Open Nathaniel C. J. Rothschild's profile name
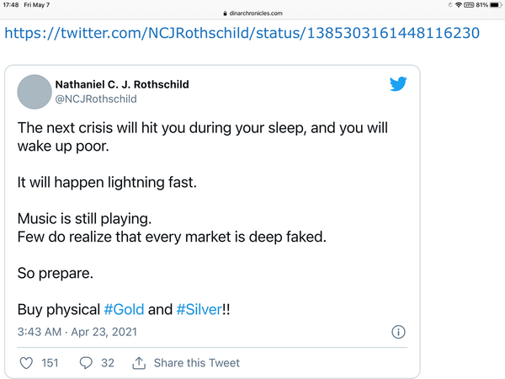Viewport: 505px width, 379px height. [x=121, y=84]
